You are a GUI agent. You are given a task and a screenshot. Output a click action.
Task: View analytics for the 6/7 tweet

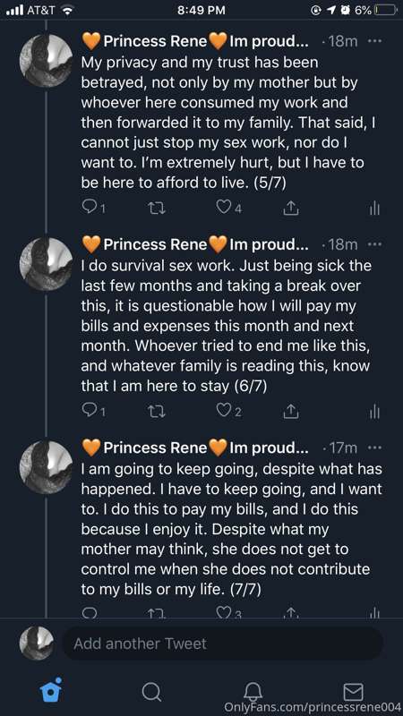coord(374,412)
